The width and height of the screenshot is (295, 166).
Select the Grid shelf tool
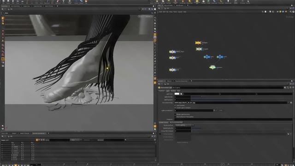click(22, 2)
